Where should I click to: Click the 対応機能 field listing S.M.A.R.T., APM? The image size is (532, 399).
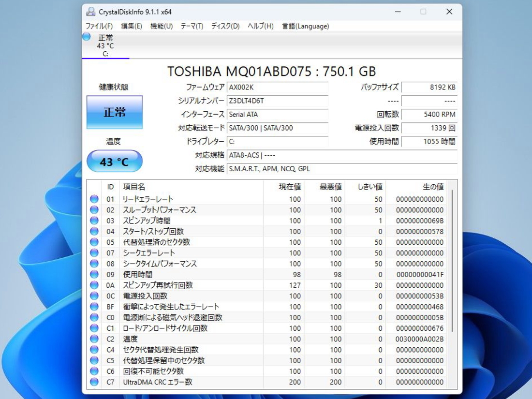point(342,169)
